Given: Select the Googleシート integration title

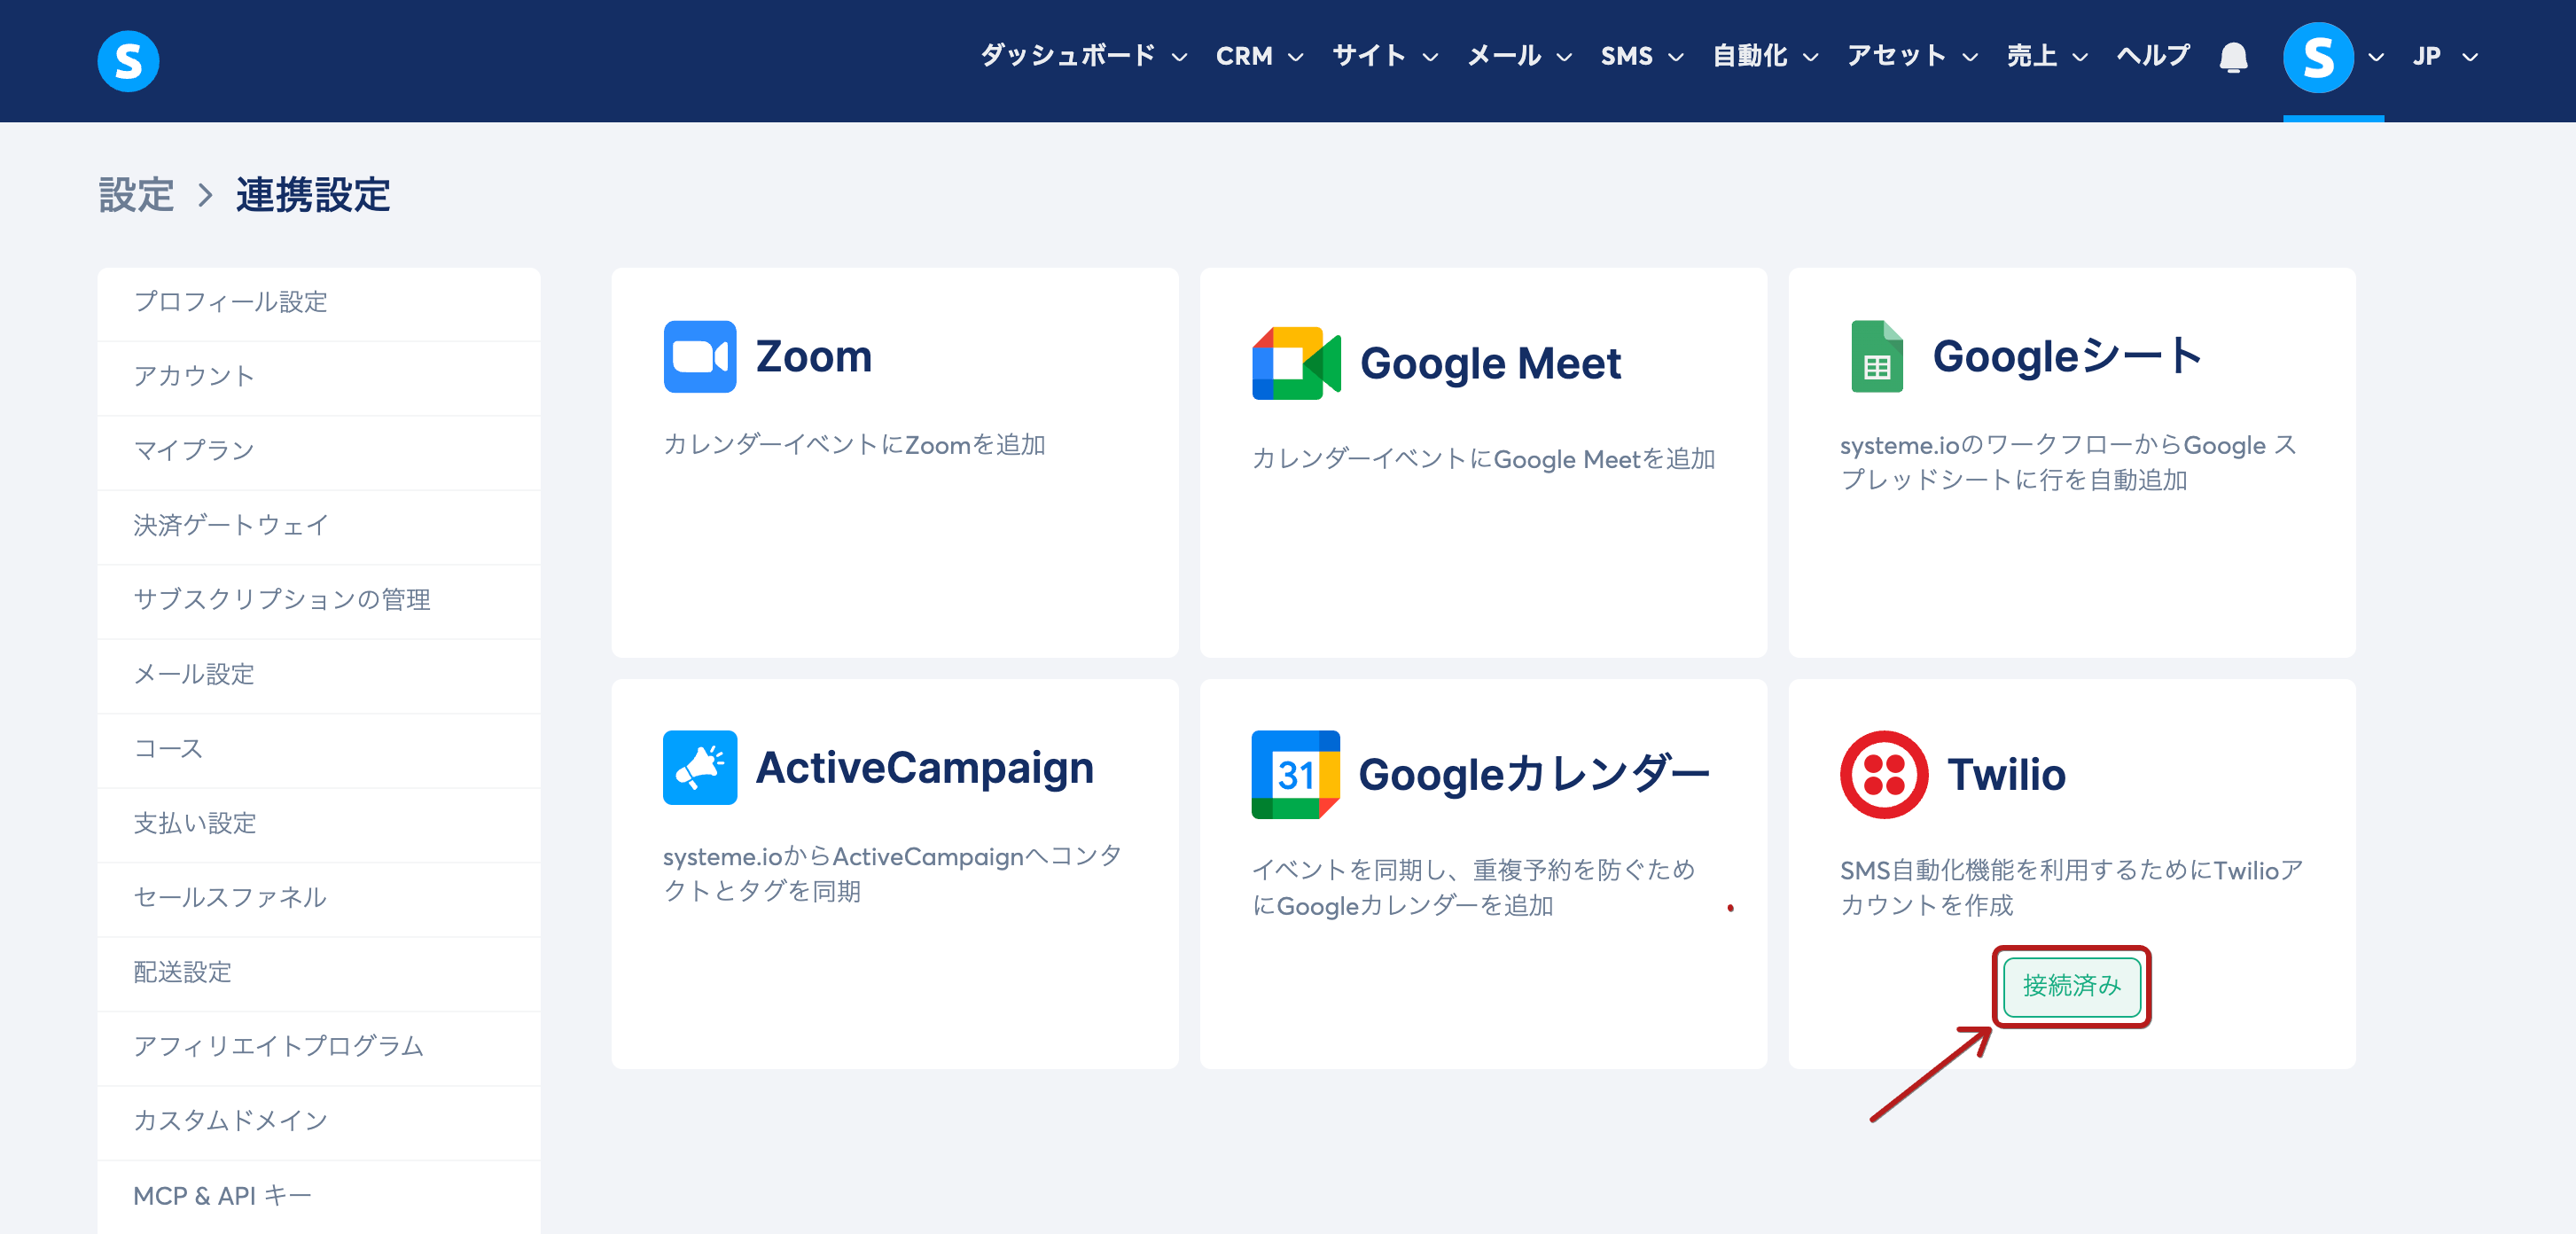Looking at the screenshot, I should pos(2067,356).
